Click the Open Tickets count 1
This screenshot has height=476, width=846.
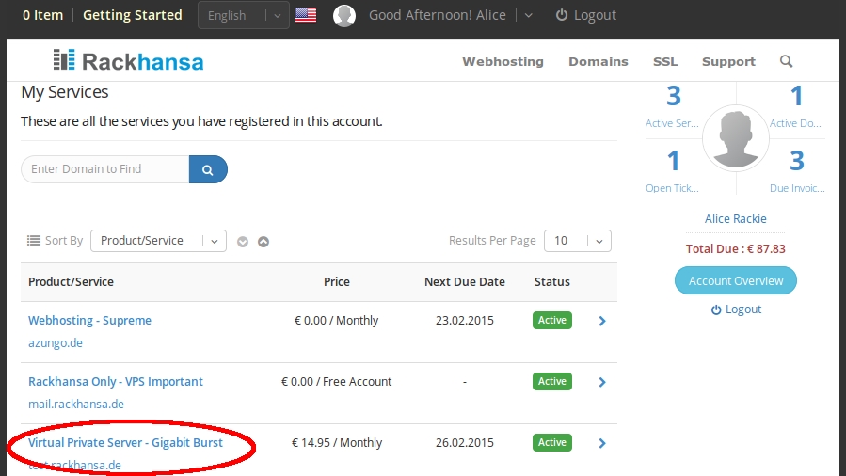[x=673, y=161]
